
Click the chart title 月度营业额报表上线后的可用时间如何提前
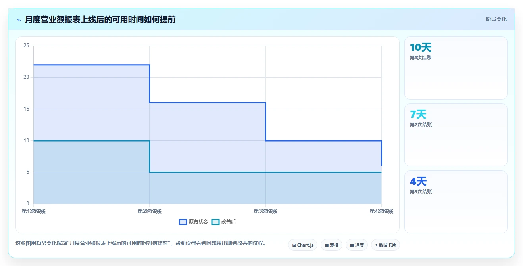[100, 19]
